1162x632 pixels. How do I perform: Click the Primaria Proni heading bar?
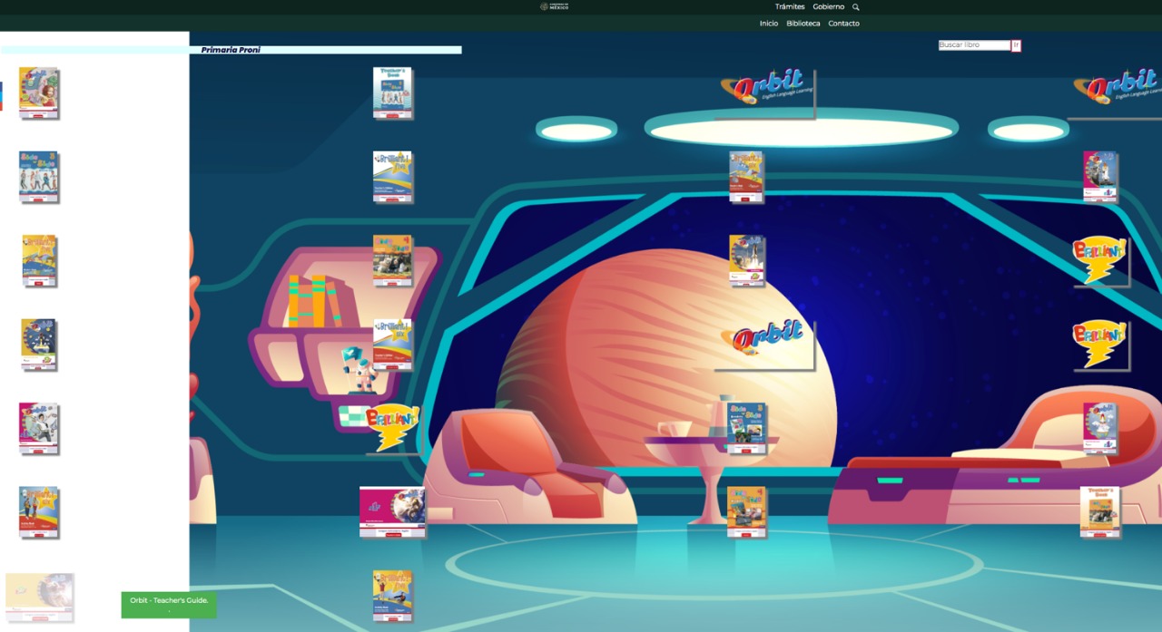click(x=231, y=50)
